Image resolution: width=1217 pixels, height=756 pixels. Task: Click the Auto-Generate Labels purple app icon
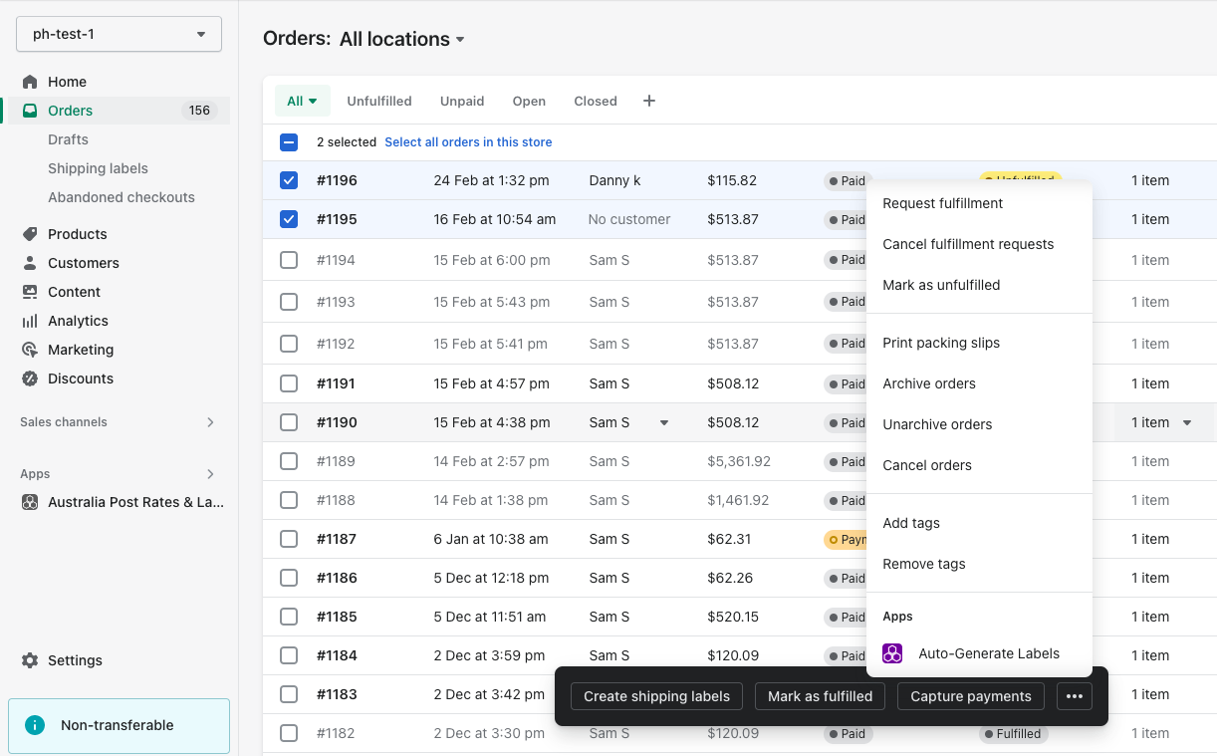892,653
